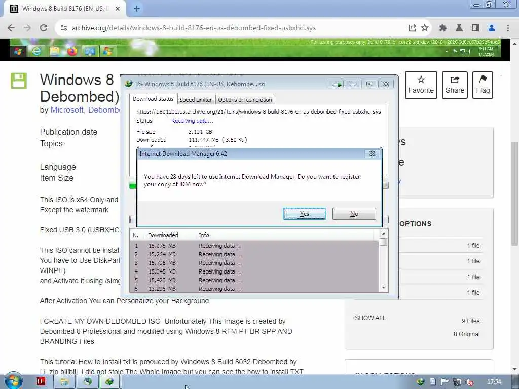The width and height of the screenshot is (519, 389).
Task: Open the Options on completion tab
Action: coord(245,100)
